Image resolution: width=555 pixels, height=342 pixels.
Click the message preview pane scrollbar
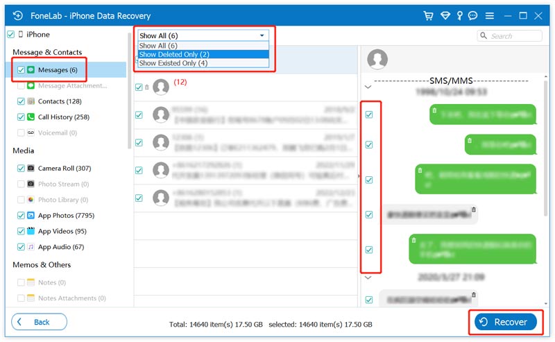pos(545,148)
